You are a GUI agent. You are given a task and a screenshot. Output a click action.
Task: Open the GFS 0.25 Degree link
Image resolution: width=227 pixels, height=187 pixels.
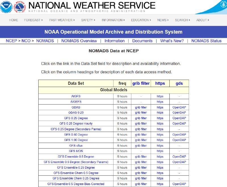click(76, 118)
